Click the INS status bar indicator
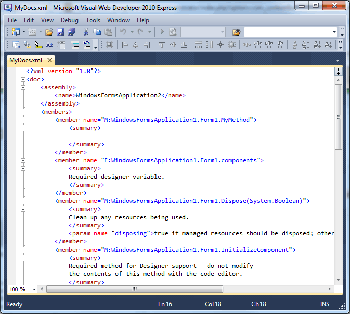This screenshot has height=314, width=350. point(324,304)
